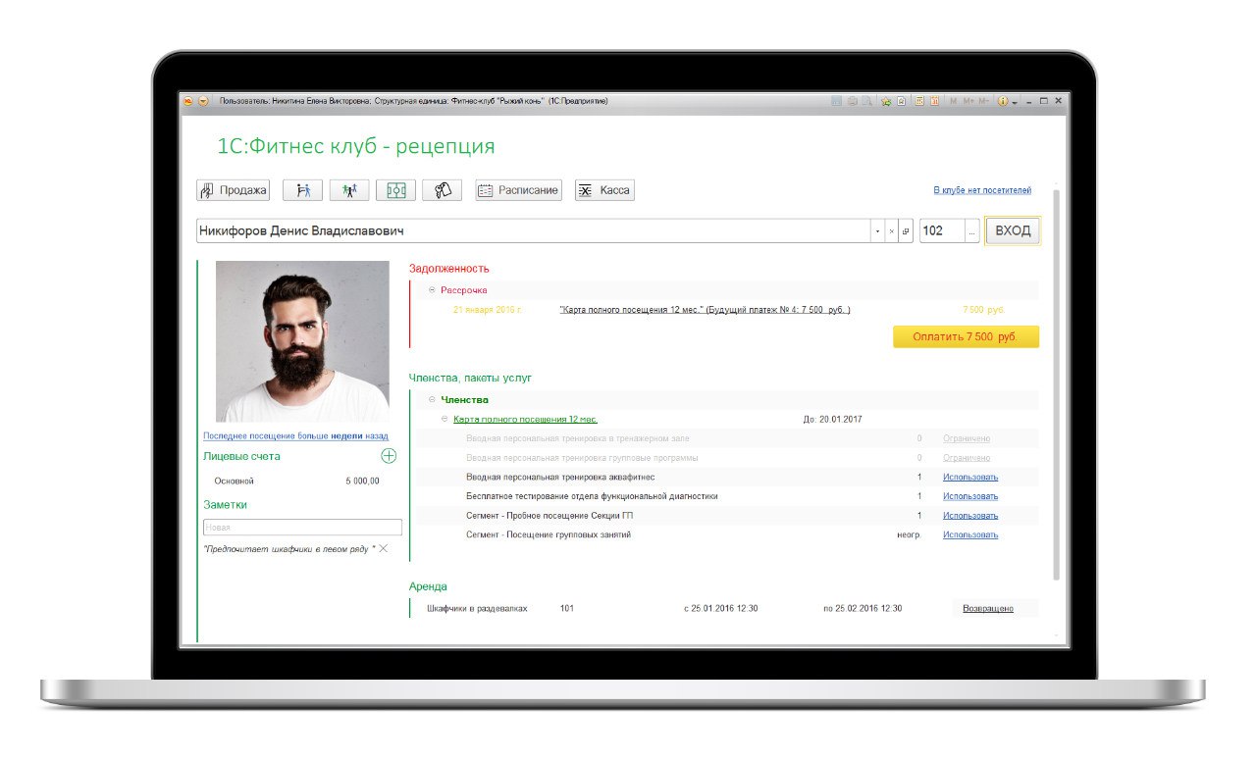Click the locker number field 102

(942, 231)
